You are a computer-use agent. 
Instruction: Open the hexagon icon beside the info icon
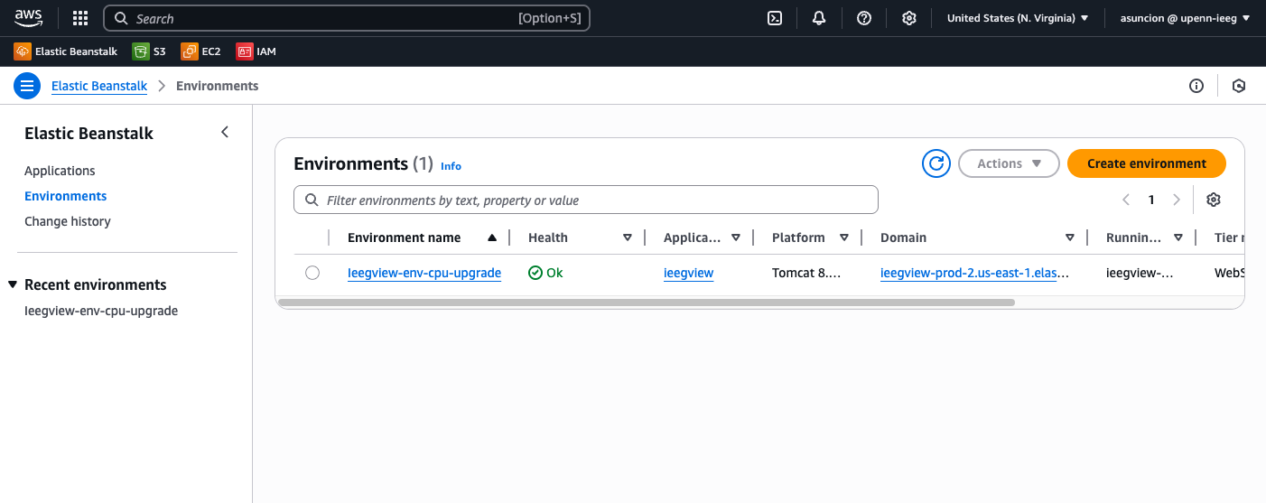coord(1239,86)
